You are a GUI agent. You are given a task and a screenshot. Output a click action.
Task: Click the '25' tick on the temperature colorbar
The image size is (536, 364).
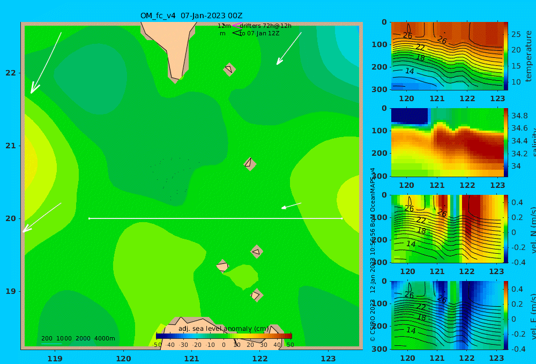(x=516, y=34)
